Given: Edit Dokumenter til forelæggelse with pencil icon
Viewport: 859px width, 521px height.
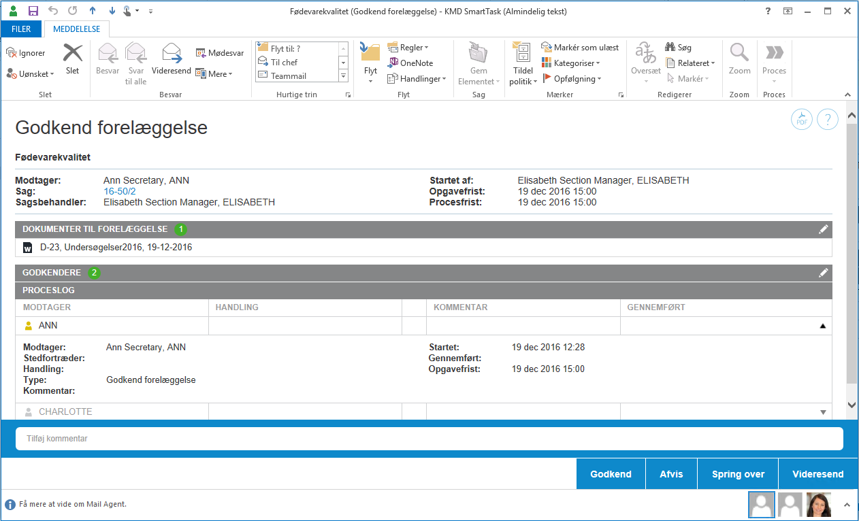Looking at the screenshot, I should [x=824, y=229].
